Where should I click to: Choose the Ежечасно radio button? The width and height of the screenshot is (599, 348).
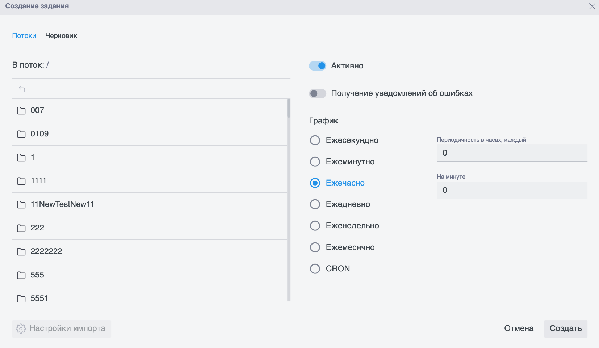click(x=315, y=183)
